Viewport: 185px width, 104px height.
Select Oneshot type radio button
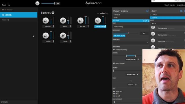pos(114,96)
